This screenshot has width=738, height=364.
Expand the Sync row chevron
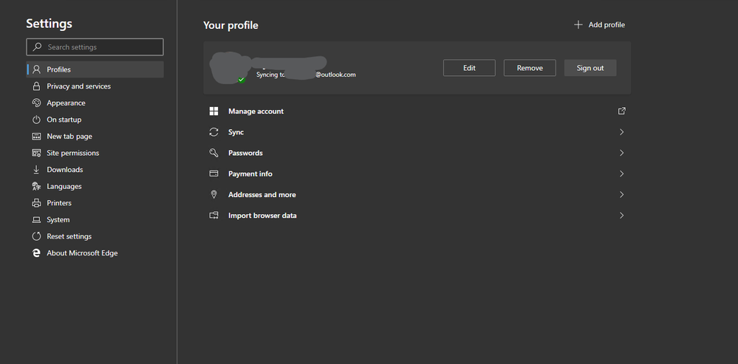pyautogui.click(x=622, y=132)
